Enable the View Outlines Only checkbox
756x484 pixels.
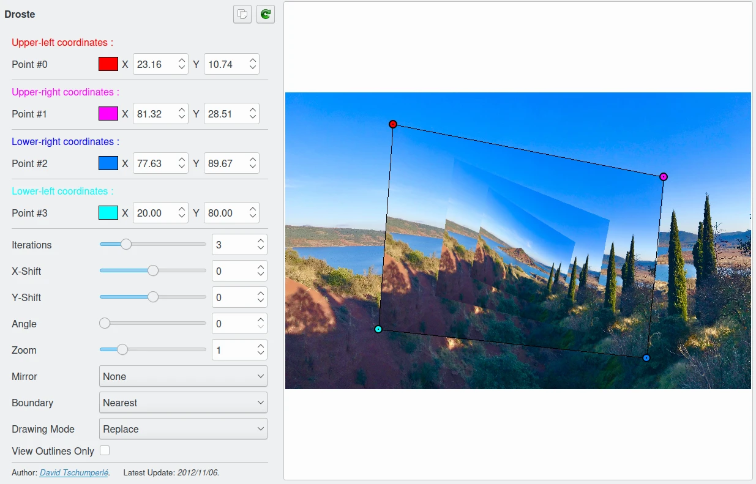pyautogui.click(x=105, y=451)
